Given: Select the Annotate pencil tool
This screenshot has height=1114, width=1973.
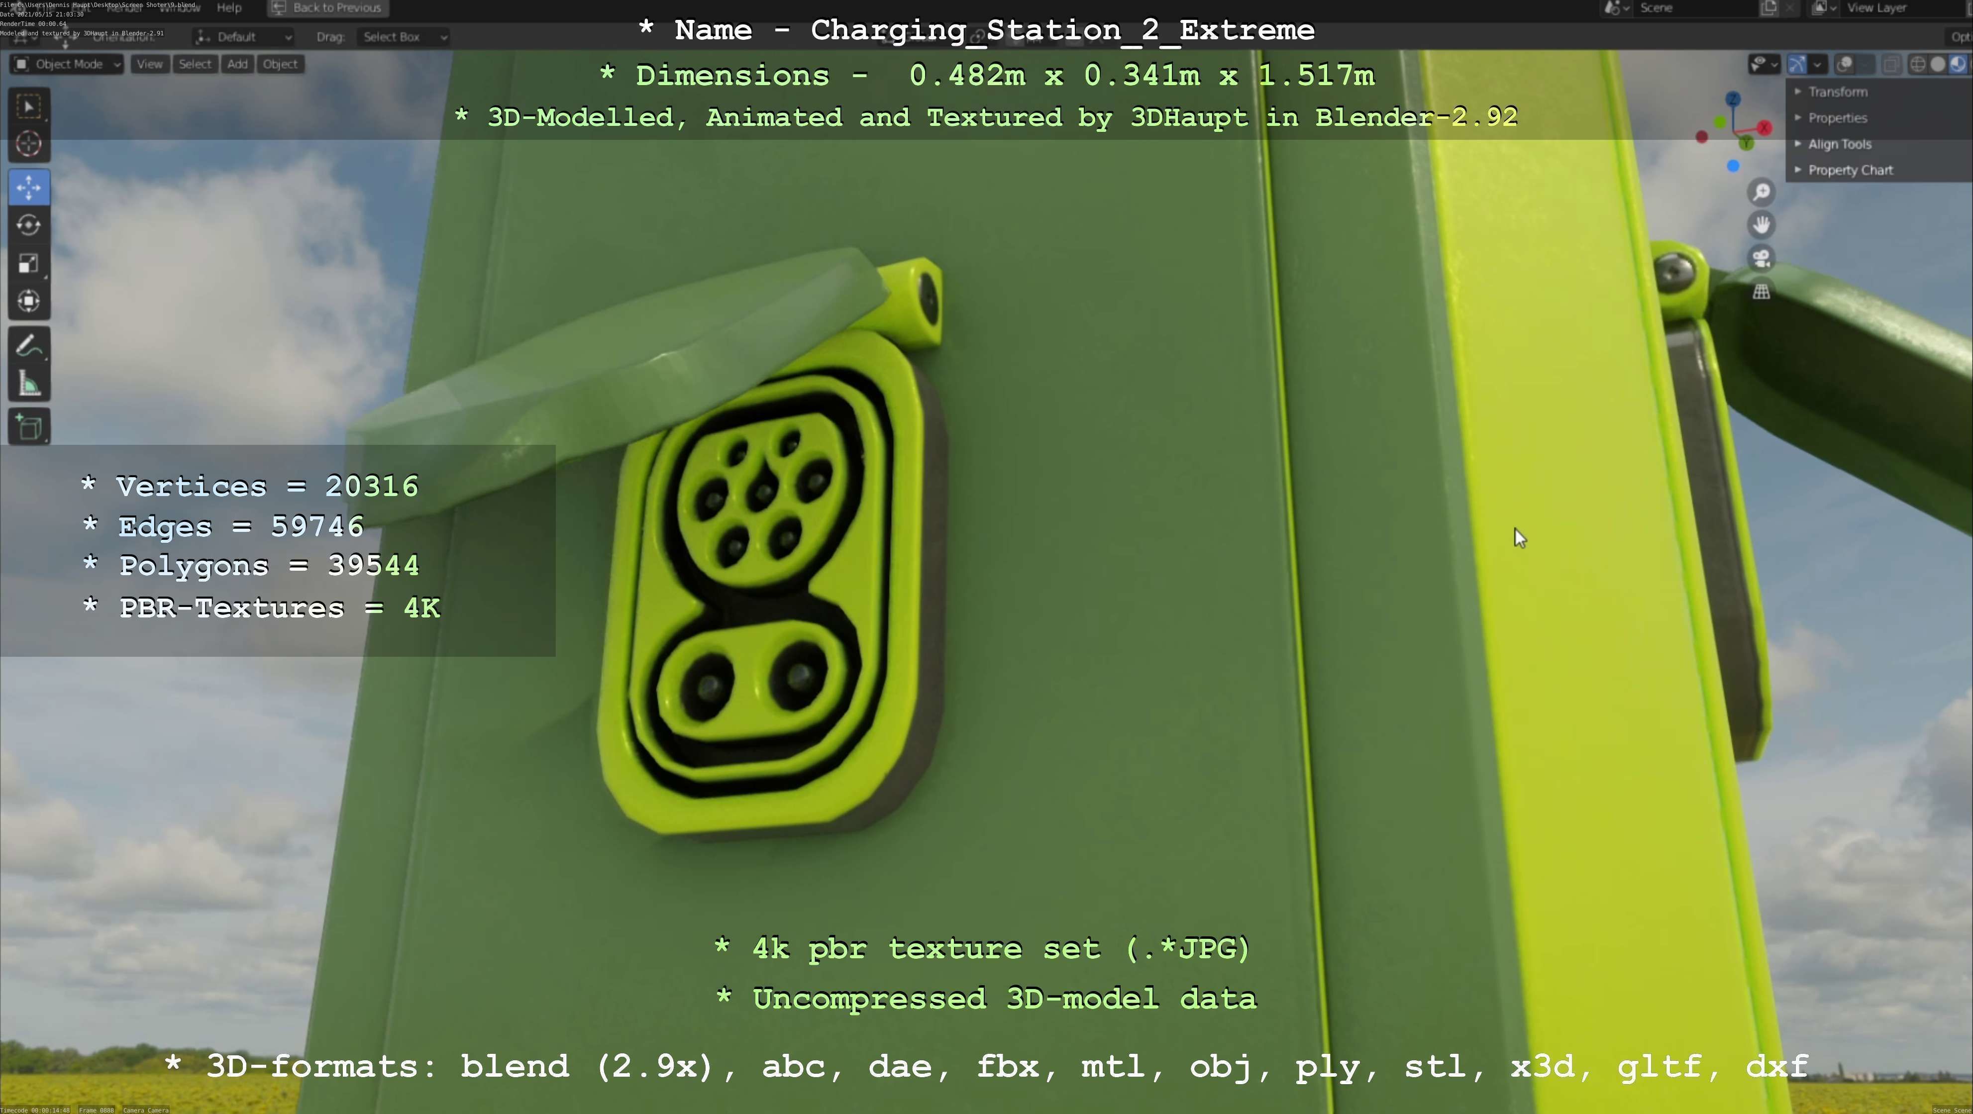Looking at the screenshot, I should click(x=29, y=346).
